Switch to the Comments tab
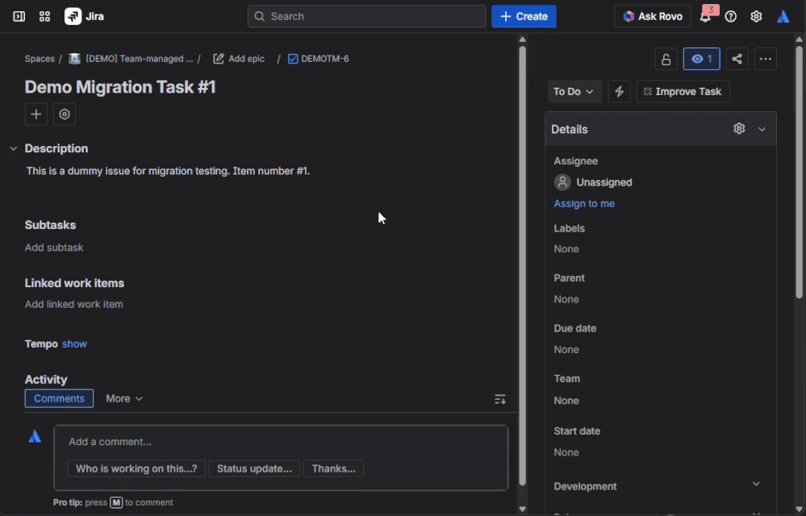806x516 pixels. [x=59, y=398]
